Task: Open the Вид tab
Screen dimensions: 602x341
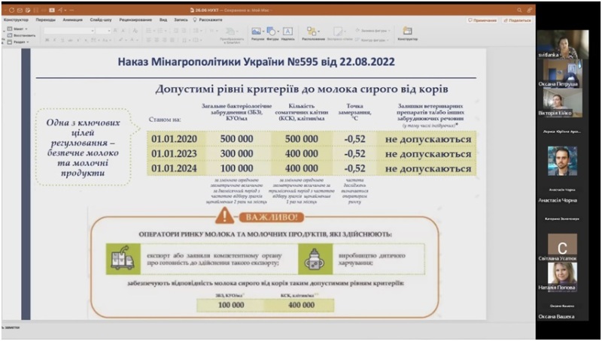Action: [x=163, y=20]
